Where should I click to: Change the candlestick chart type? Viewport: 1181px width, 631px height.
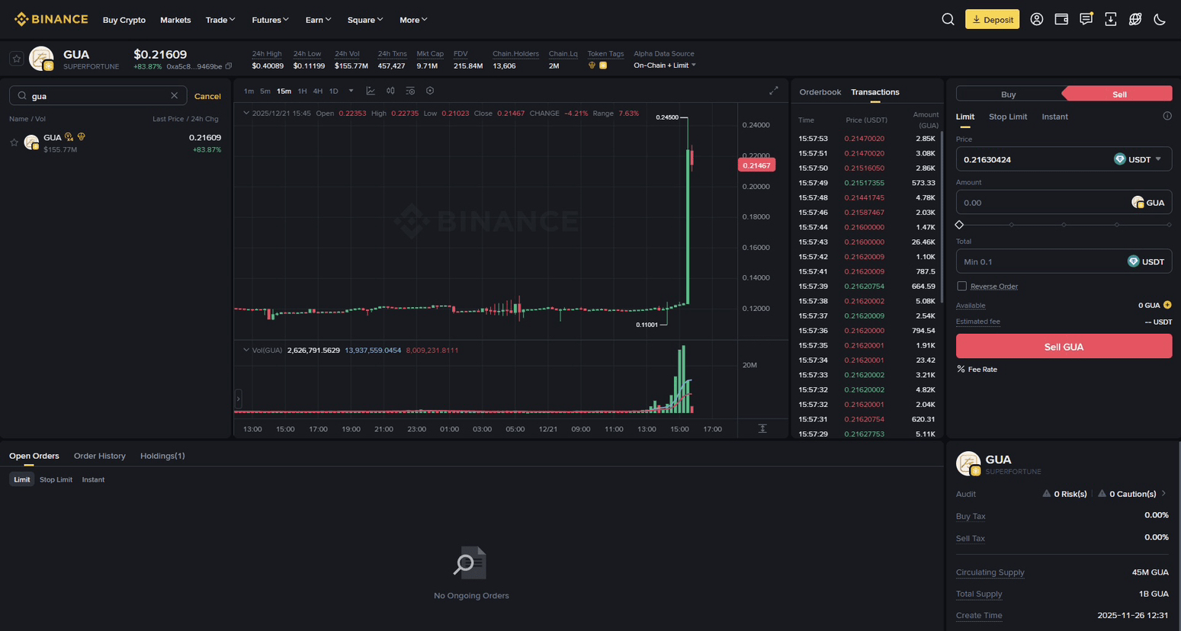point(390,91)
